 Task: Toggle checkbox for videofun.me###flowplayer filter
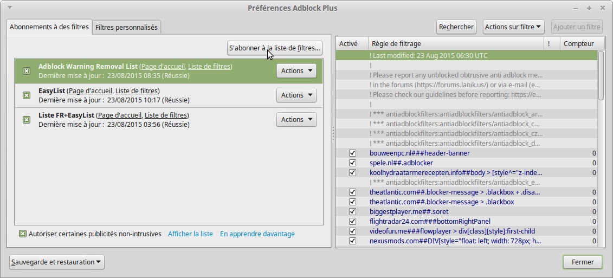352,231
